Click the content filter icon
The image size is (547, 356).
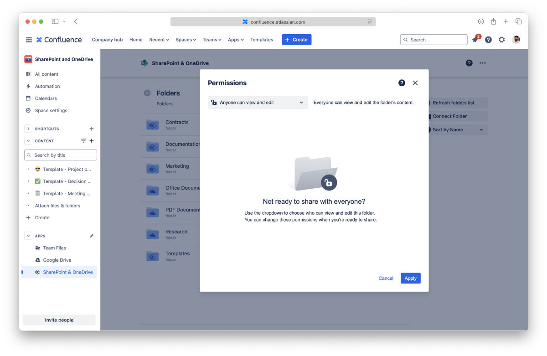83,141
